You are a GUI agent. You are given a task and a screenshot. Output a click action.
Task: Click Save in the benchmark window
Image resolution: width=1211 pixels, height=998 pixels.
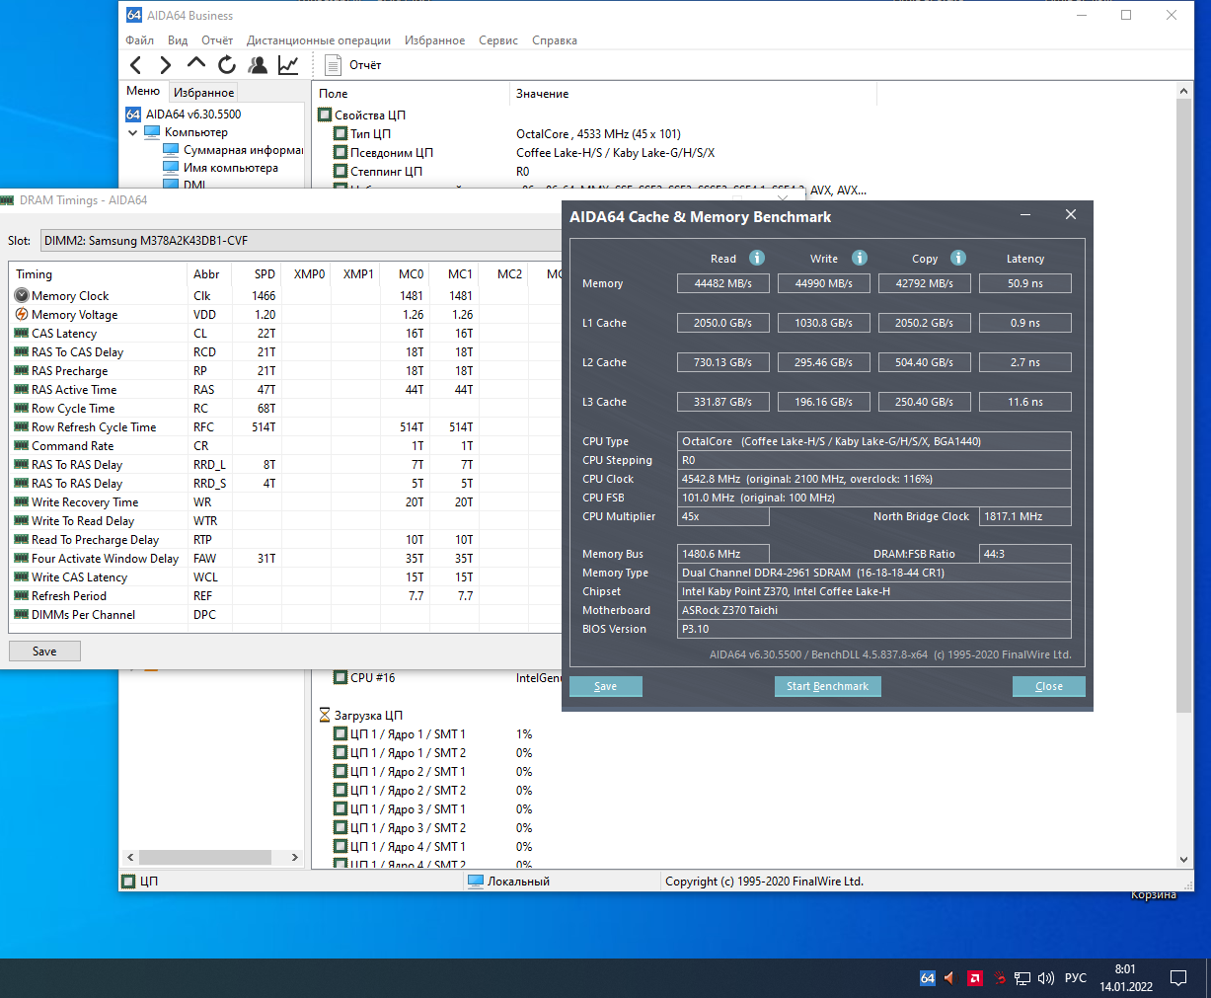606,686
